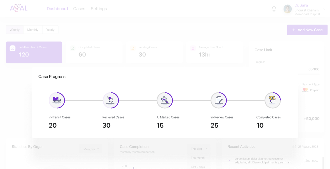Click the orange Pending Cases icon

point(133,48)
